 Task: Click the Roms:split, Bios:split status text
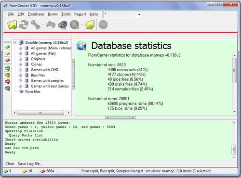(x=112, y=171)
